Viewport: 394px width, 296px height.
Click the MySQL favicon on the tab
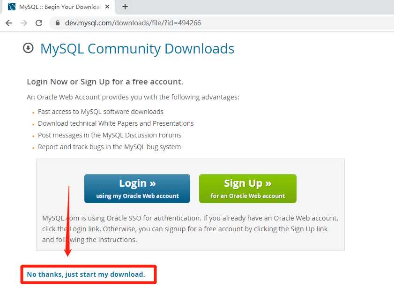12,7
